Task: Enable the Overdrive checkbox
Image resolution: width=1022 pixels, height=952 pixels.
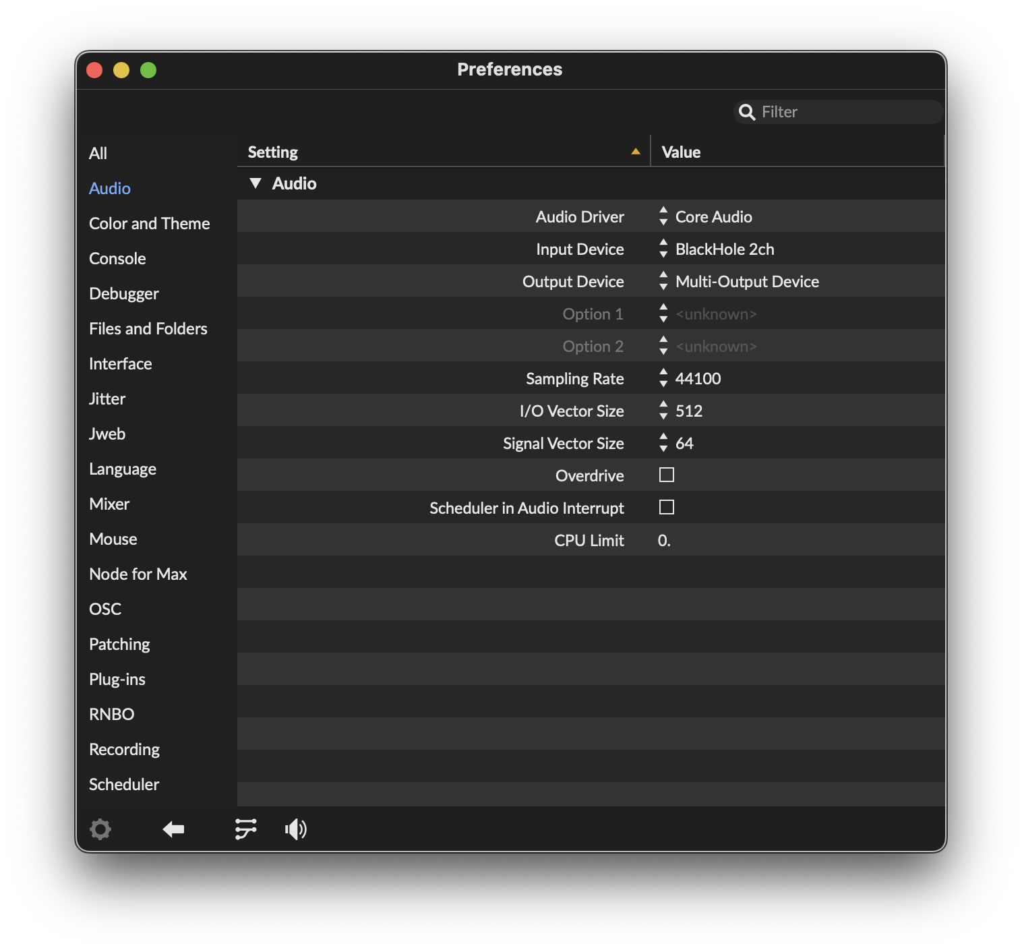Action: (667, 475)
